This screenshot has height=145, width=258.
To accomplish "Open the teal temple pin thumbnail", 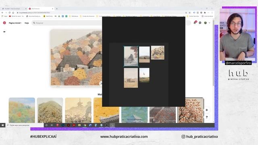I will pyautogui.click(x=134, y=114).
